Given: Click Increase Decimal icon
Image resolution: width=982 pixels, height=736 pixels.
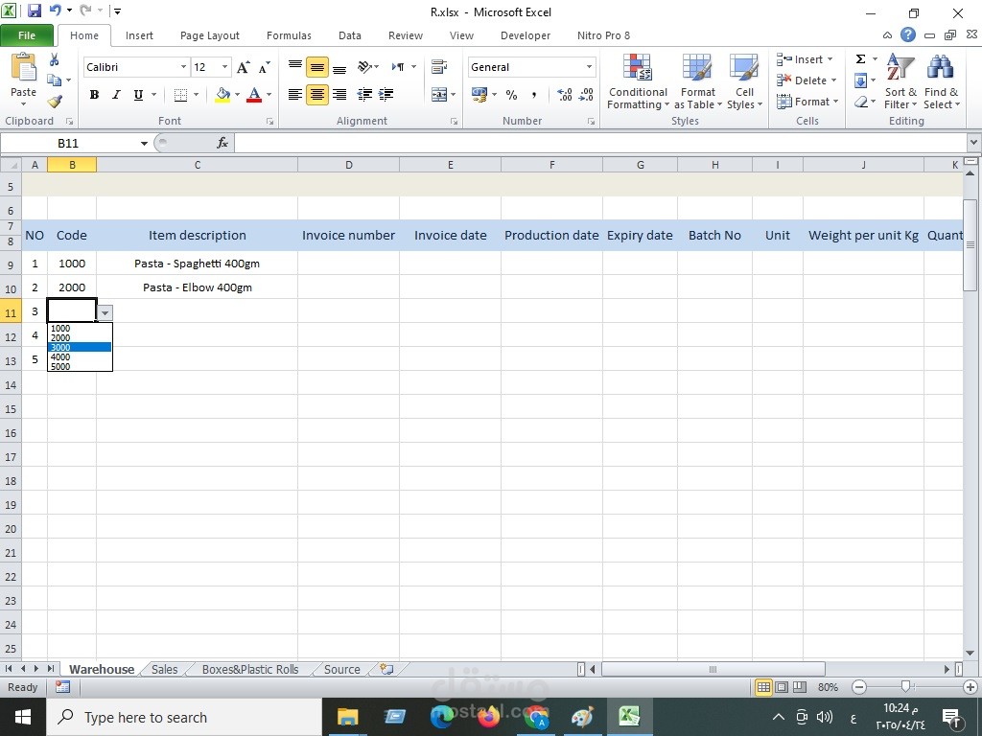Looking at the screenshot, I should [564, 95].
